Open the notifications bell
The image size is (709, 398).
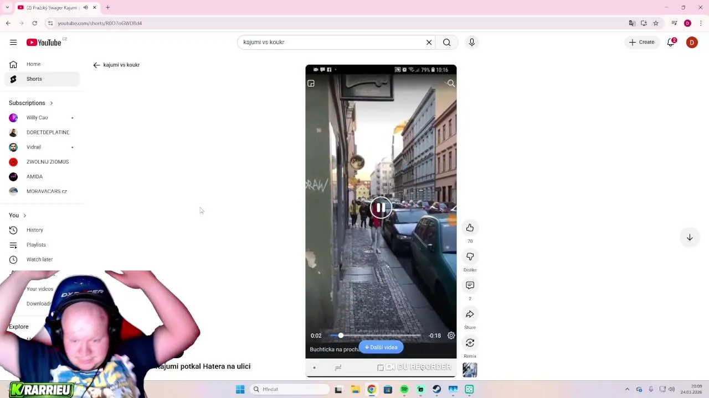[671, 43]
